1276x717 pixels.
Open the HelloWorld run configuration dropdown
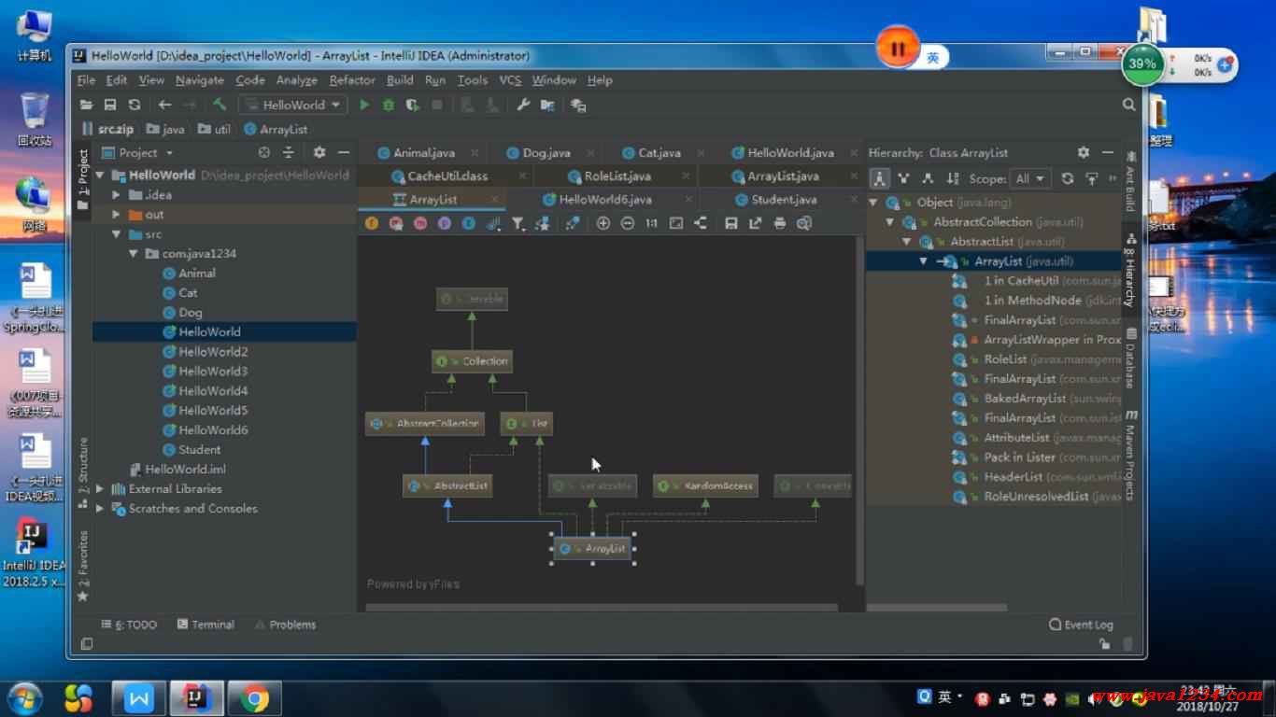tap(292, 105)
